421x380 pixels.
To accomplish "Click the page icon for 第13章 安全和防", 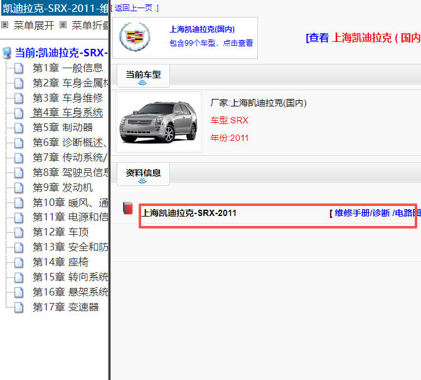I will pyautogui.click(x=19, y=247).
